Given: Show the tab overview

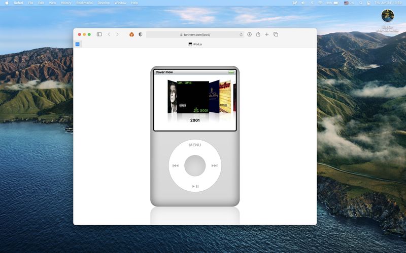Looking at the screenshot, I should pos(276,34).
